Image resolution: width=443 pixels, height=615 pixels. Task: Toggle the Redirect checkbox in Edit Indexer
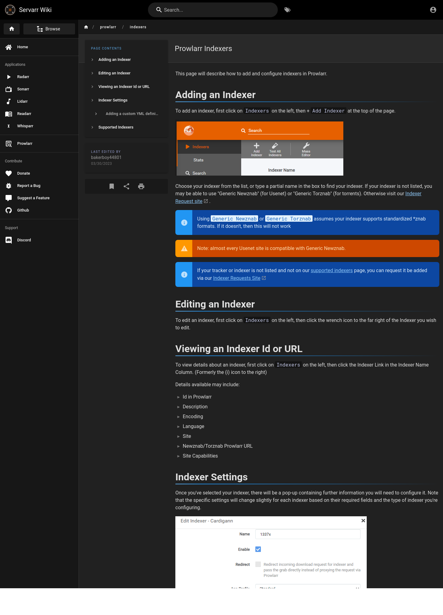(x=258, y=564)
